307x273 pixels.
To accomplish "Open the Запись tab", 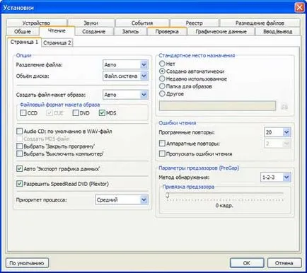I will click(130, 31).
